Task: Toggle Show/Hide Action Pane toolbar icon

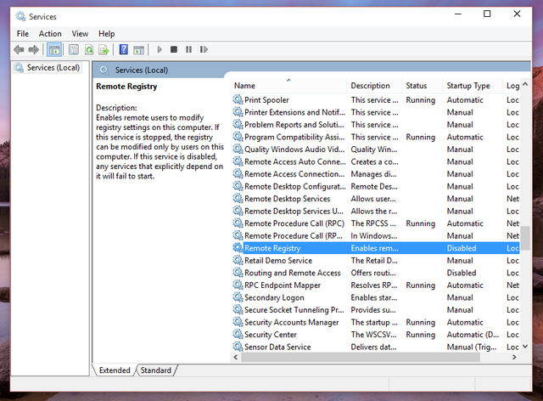Action: tap(139, 50)
